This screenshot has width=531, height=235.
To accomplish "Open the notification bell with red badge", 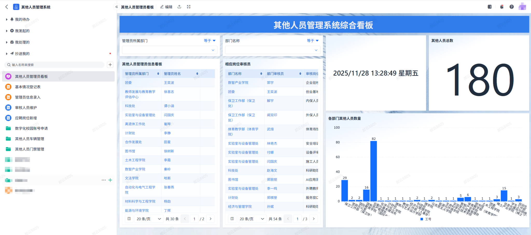I will click(x=501, y=6).
